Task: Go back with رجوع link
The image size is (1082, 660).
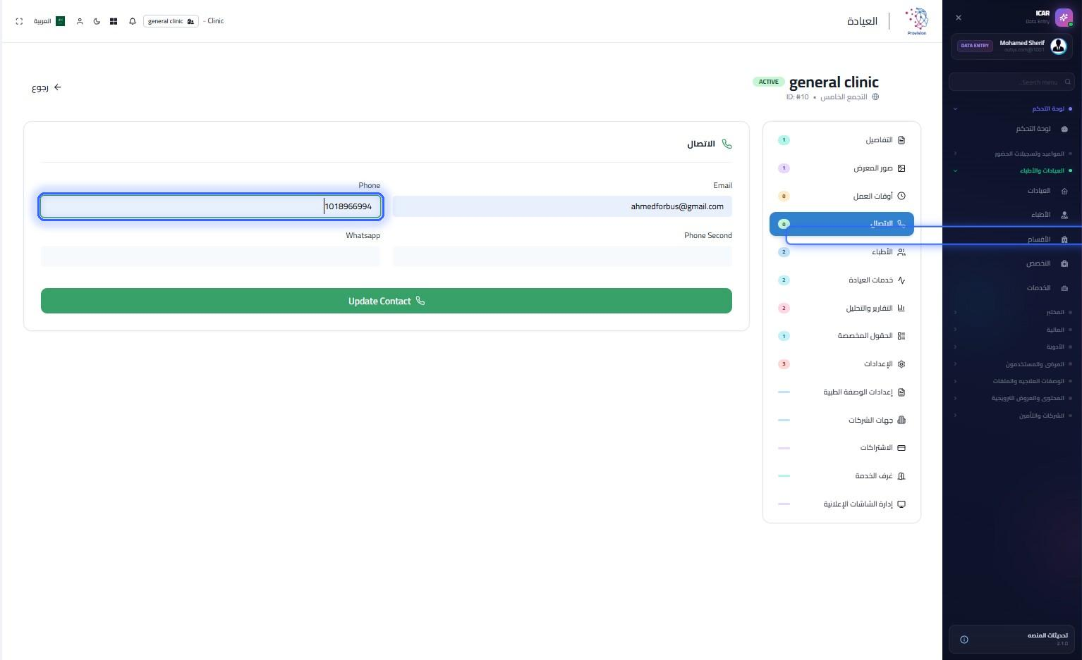Action: click(x=47, y=87)
